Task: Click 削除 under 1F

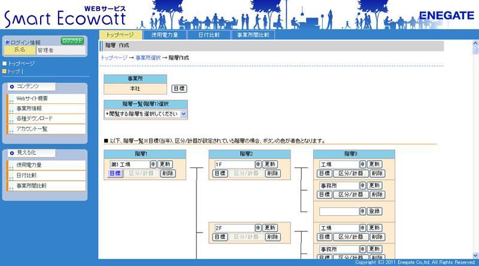Action: point(272,173)
